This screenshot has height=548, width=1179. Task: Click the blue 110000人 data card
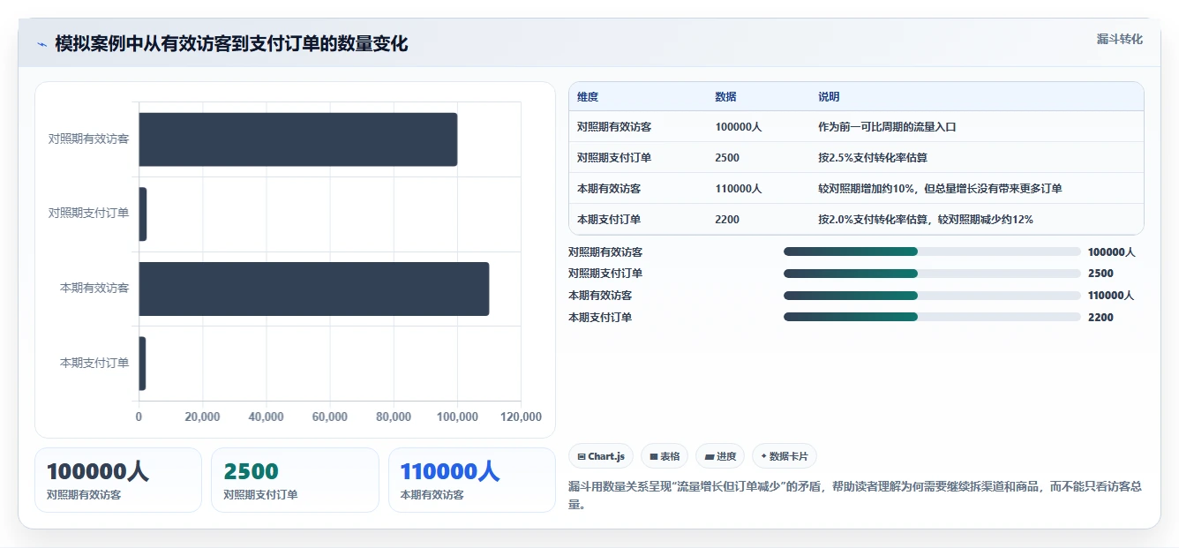click(472, 480)
